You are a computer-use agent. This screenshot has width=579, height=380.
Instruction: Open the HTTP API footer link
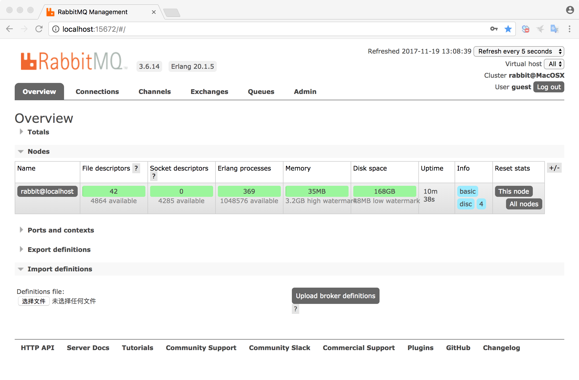click(x=38, y=348)
